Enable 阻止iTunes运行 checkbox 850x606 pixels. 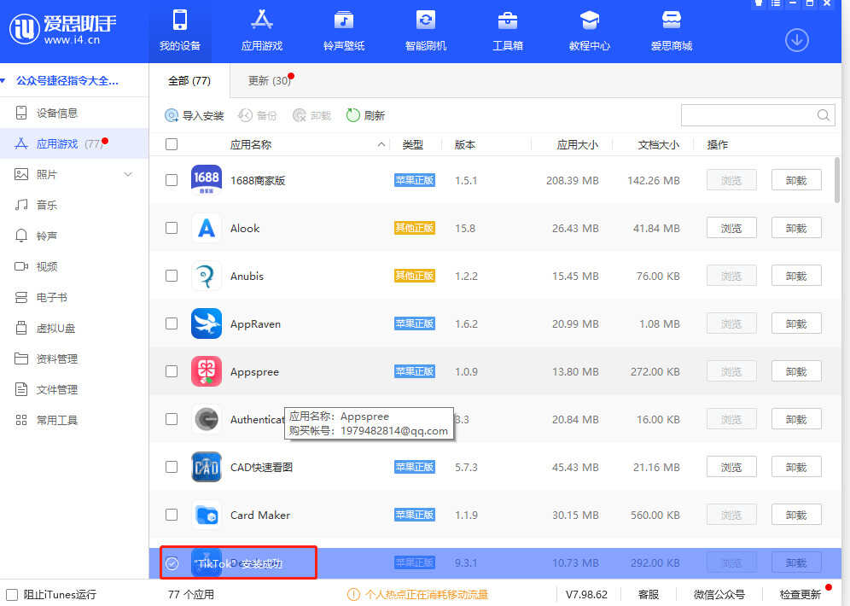pyautogui.click(x=12, y=595)
